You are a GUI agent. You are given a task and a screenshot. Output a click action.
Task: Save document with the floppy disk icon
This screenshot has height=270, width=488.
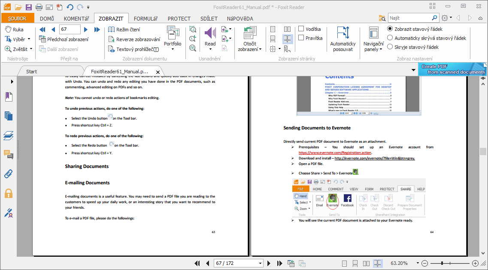[29, 7]
